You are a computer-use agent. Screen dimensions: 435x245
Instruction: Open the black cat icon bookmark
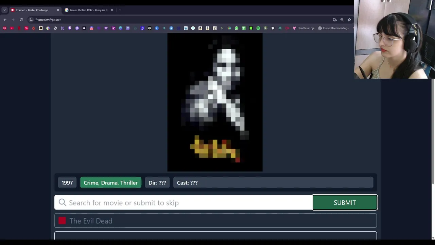coord(84,28)
